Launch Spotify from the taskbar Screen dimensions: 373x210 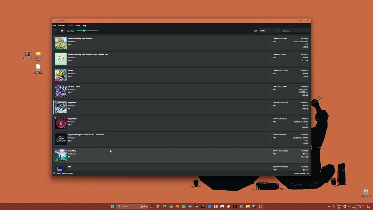pyautogui.click(x=184, y=206)
